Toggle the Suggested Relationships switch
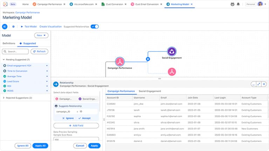 click(x=95, y=27)
